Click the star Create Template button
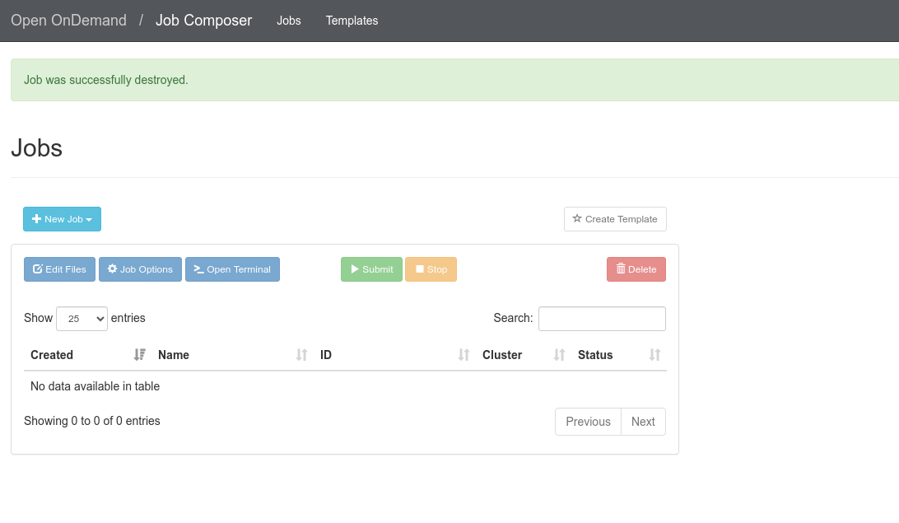 [615, 219]
